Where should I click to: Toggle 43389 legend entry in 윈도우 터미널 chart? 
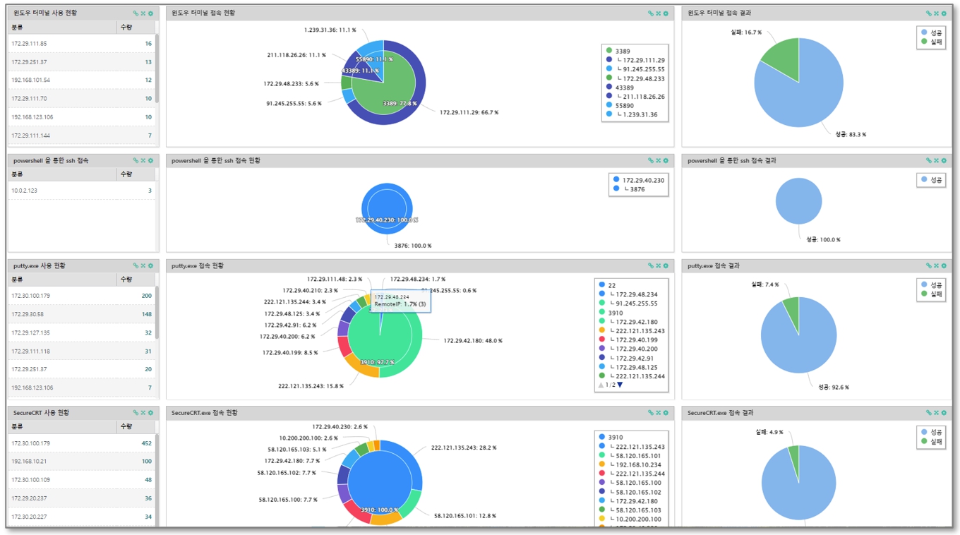[620, 88]
